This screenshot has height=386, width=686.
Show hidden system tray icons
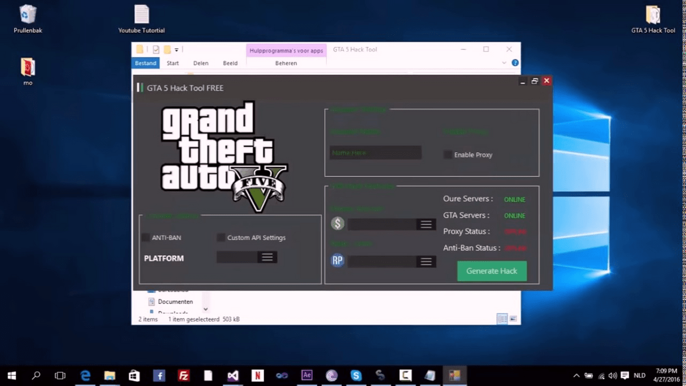click(577, 376)
